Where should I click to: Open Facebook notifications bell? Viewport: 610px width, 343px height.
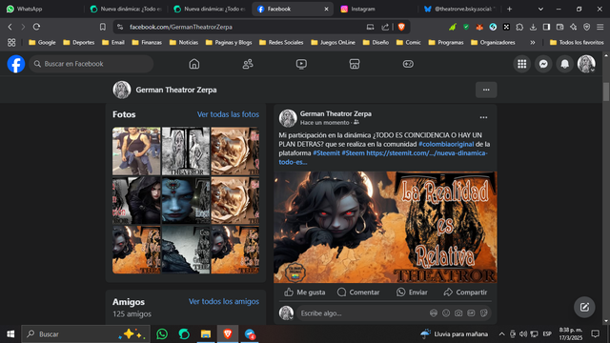565,64
